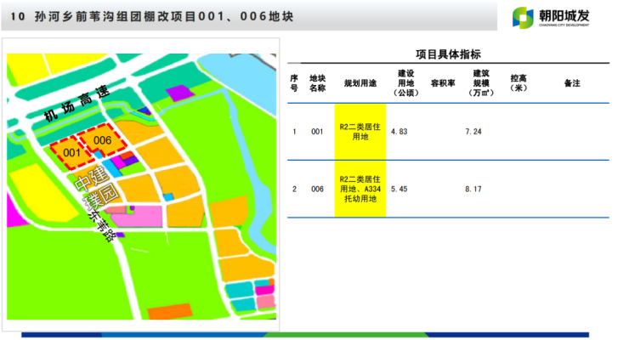Click the 控高（米） column header
Viewport: 629px width, 340px height.
pos(518,83)
